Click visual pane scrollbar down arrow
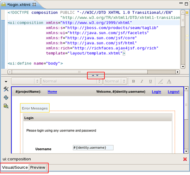The image size is (190, 175). click(x=186, y=151)
